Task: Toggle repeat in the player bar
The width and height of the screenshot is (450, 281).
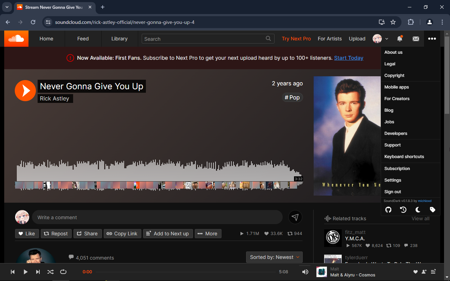Action: pyautogui.click(x=63, y=272)
